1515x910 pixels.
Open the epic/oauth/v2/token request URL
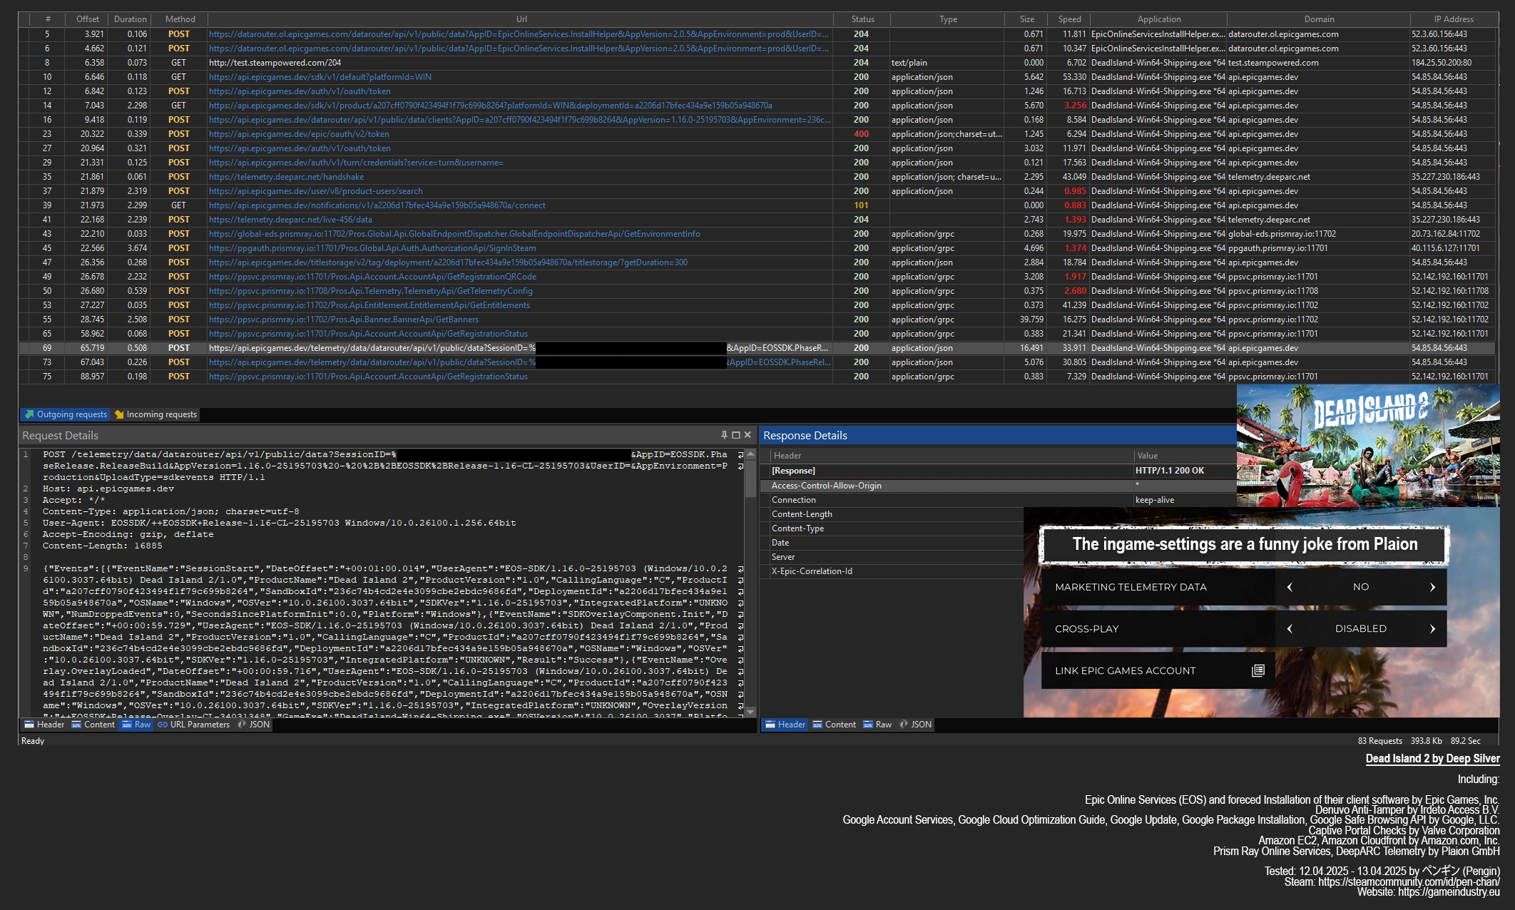[x=299, y=134]
